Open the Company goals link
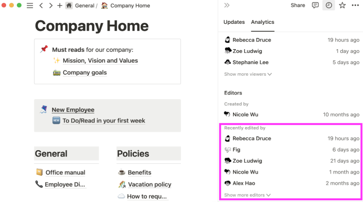This screenshot has width=363, height=202. click(85, 73)
